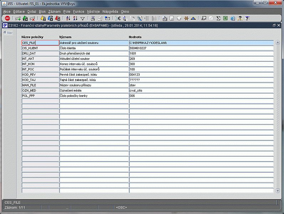Click the scissors cut icon
The height and width of the screenshot is (214, 284).
[118, 18]
